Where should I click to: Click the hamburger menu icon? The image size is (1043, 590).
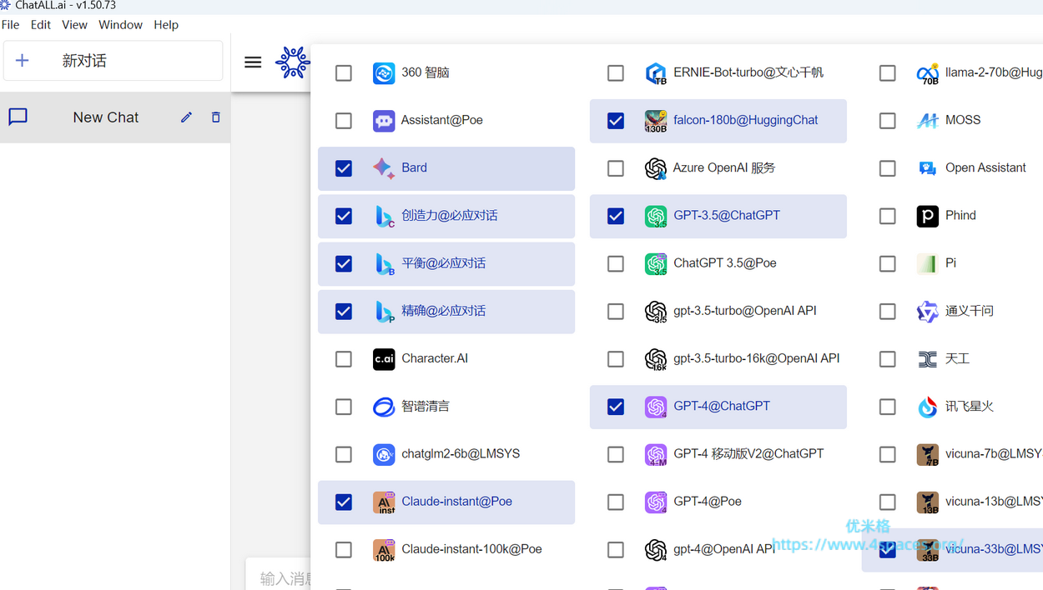pos(253,62)
